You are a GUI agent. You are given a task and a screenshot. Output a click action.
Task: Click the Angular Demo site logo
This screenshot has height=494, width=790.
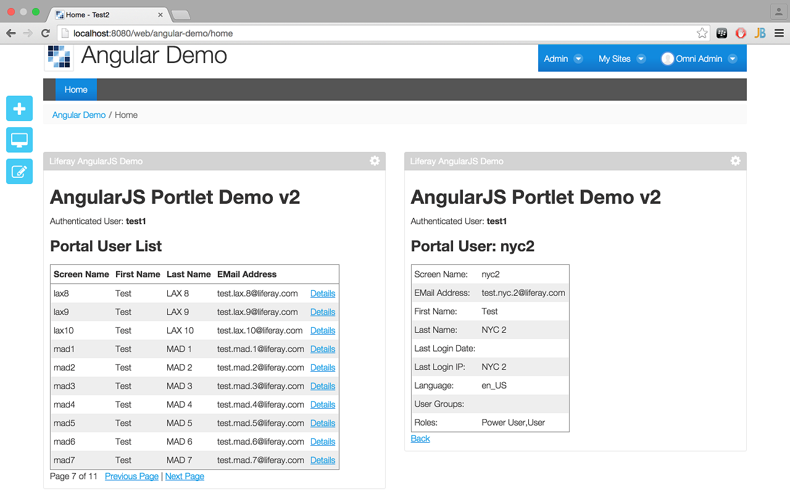[x=59, y=57]
